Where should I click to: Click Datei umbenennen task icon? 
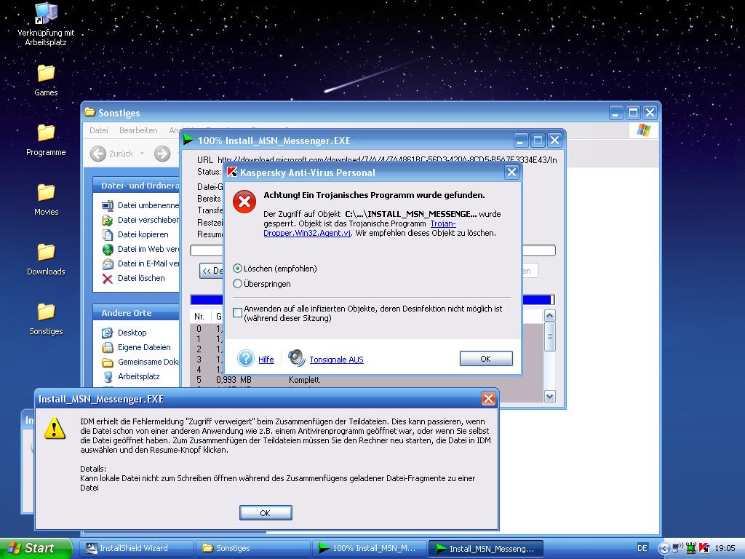point(108,205)
